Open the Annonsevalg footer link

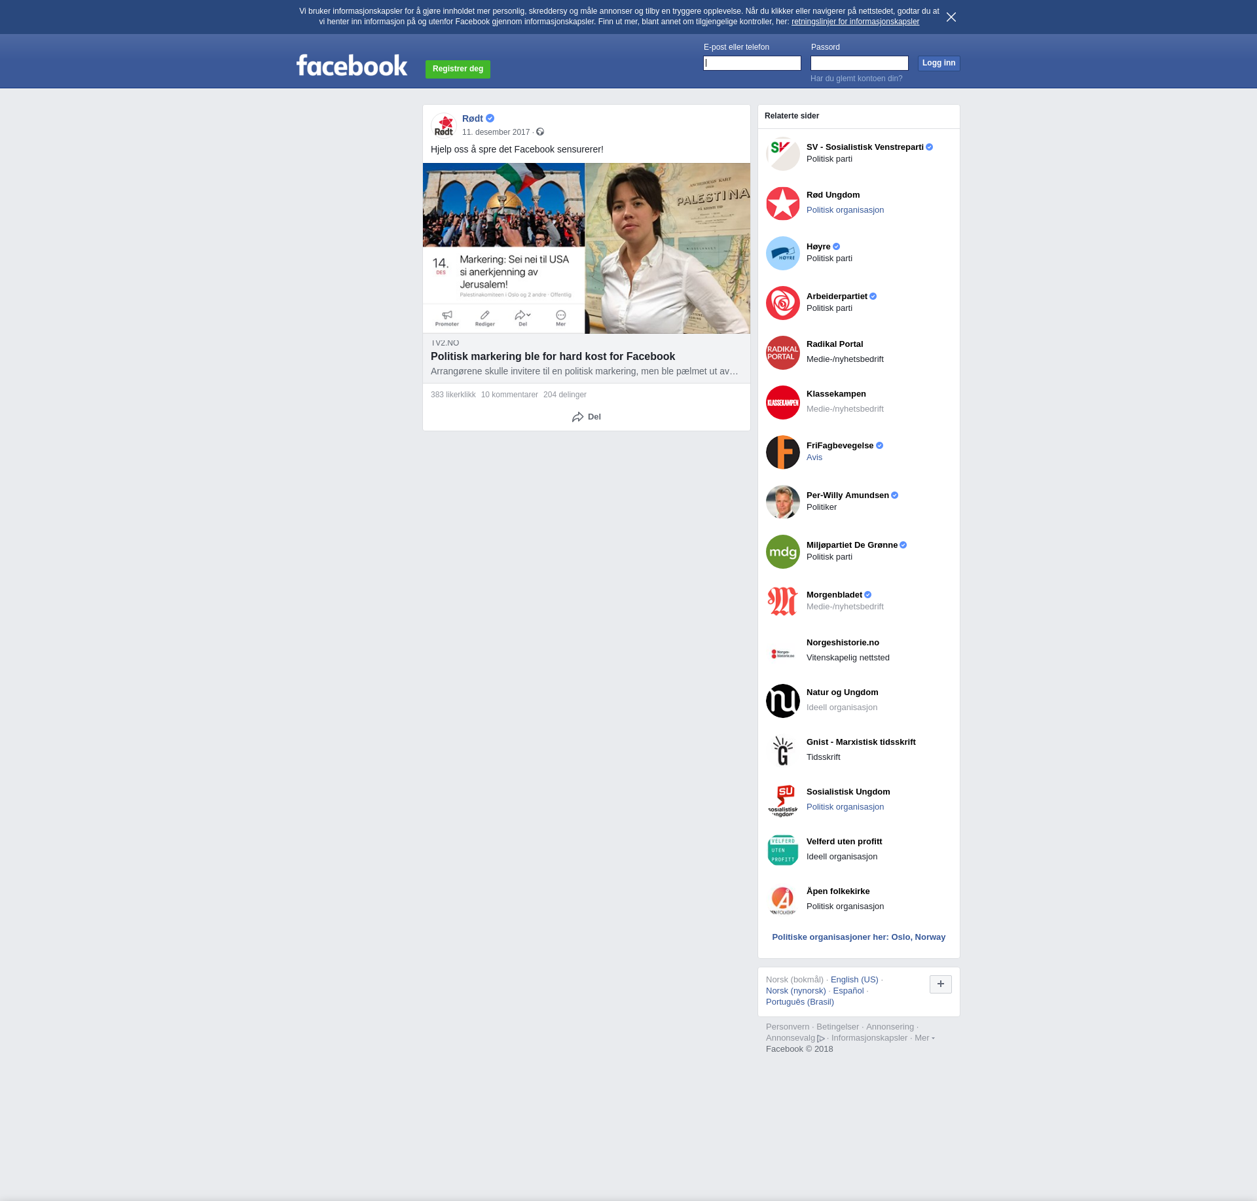tap(795, 1038)
